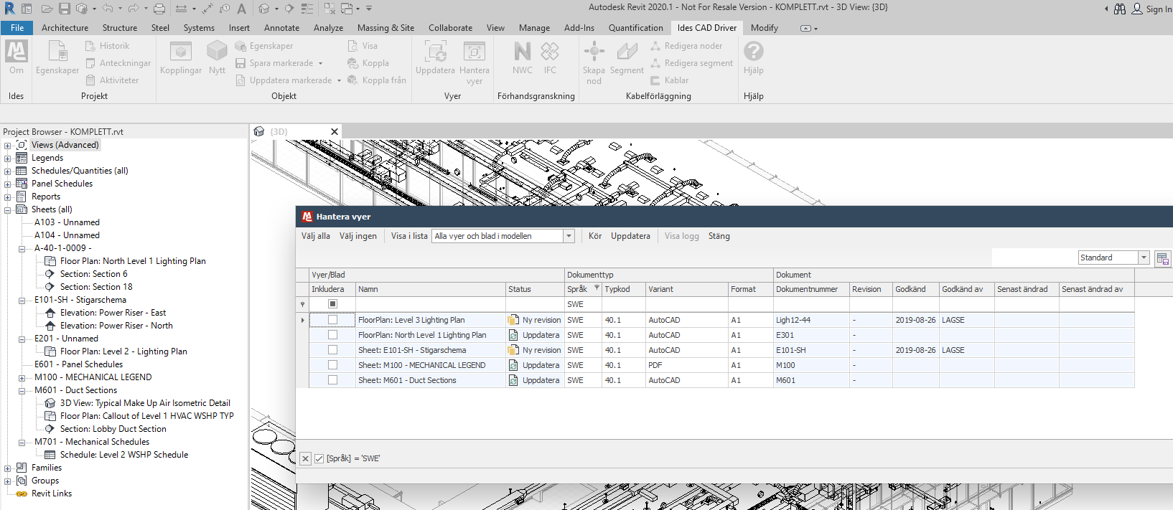Click the Ides 'Om' about icon

point(16,52)
